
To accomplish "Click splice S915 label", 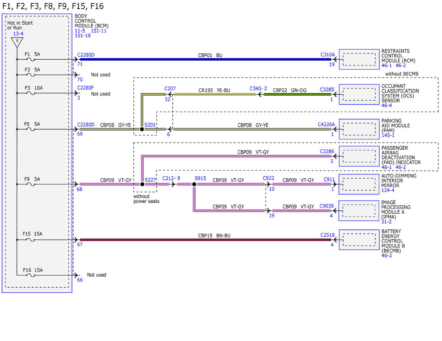I will pyautogui.click(x=200, y=178).
